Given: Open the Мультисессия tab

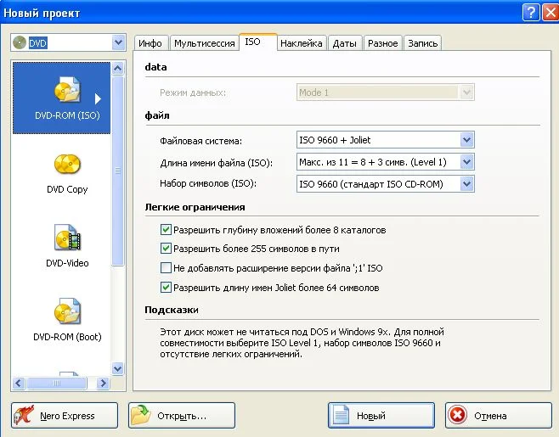Looking at the screenshot, I should (x=204, y=43).
